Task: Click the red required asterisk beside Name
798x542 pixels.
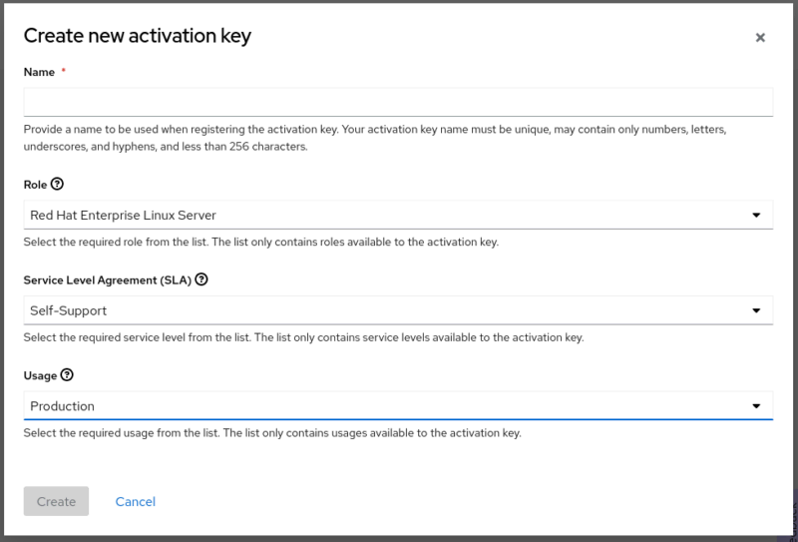Action: pos(64,72)
